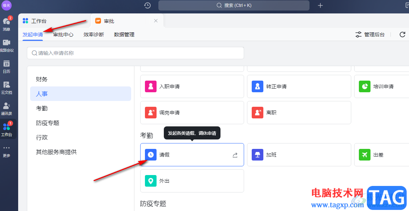Open the 入职申请 application

click(192, 86)
